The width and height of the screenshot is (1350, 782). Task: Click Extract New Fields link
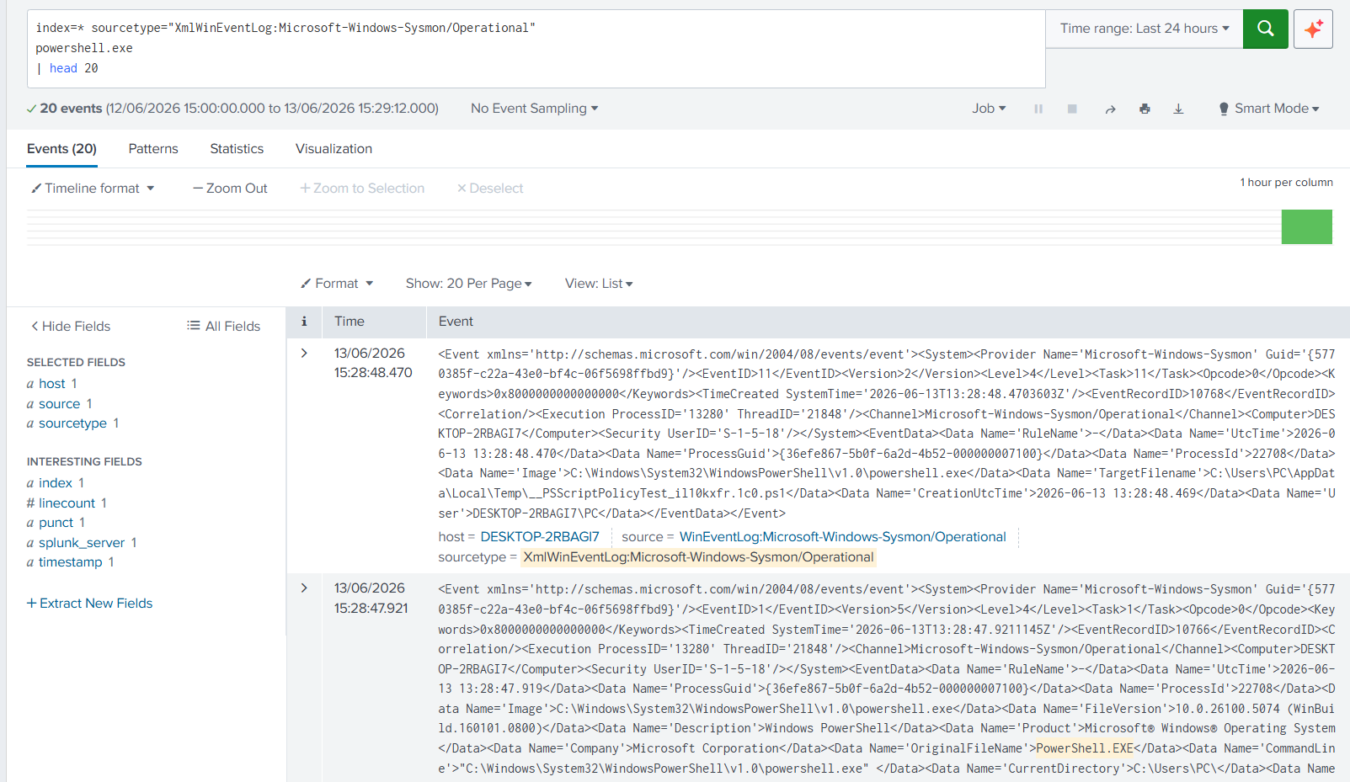pyautogui.click(x=89, y=604)
